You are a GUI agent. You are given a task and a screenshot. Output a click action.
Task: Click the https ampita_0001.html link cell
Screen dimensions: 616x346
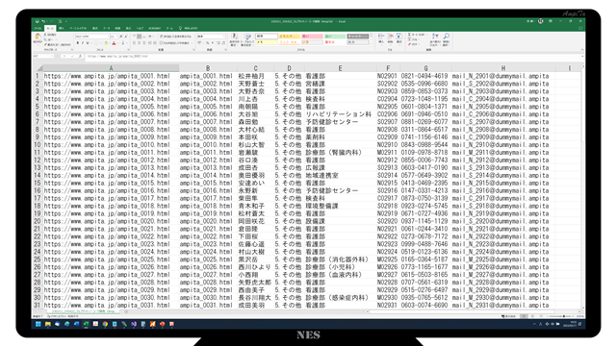107,76
